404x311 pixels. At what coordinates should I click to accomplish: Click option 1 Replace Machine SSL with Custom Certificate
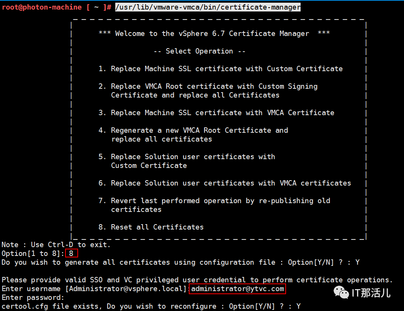pos(221,69)
